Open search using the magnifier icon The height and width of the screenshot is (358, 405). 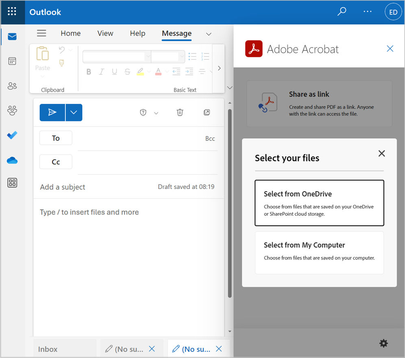(x=342, y=11)
